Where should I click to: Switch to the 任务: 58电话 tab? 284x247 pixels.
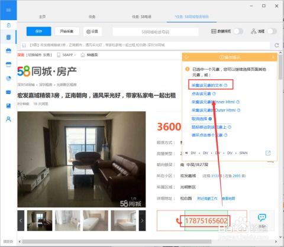pos(141,17)
